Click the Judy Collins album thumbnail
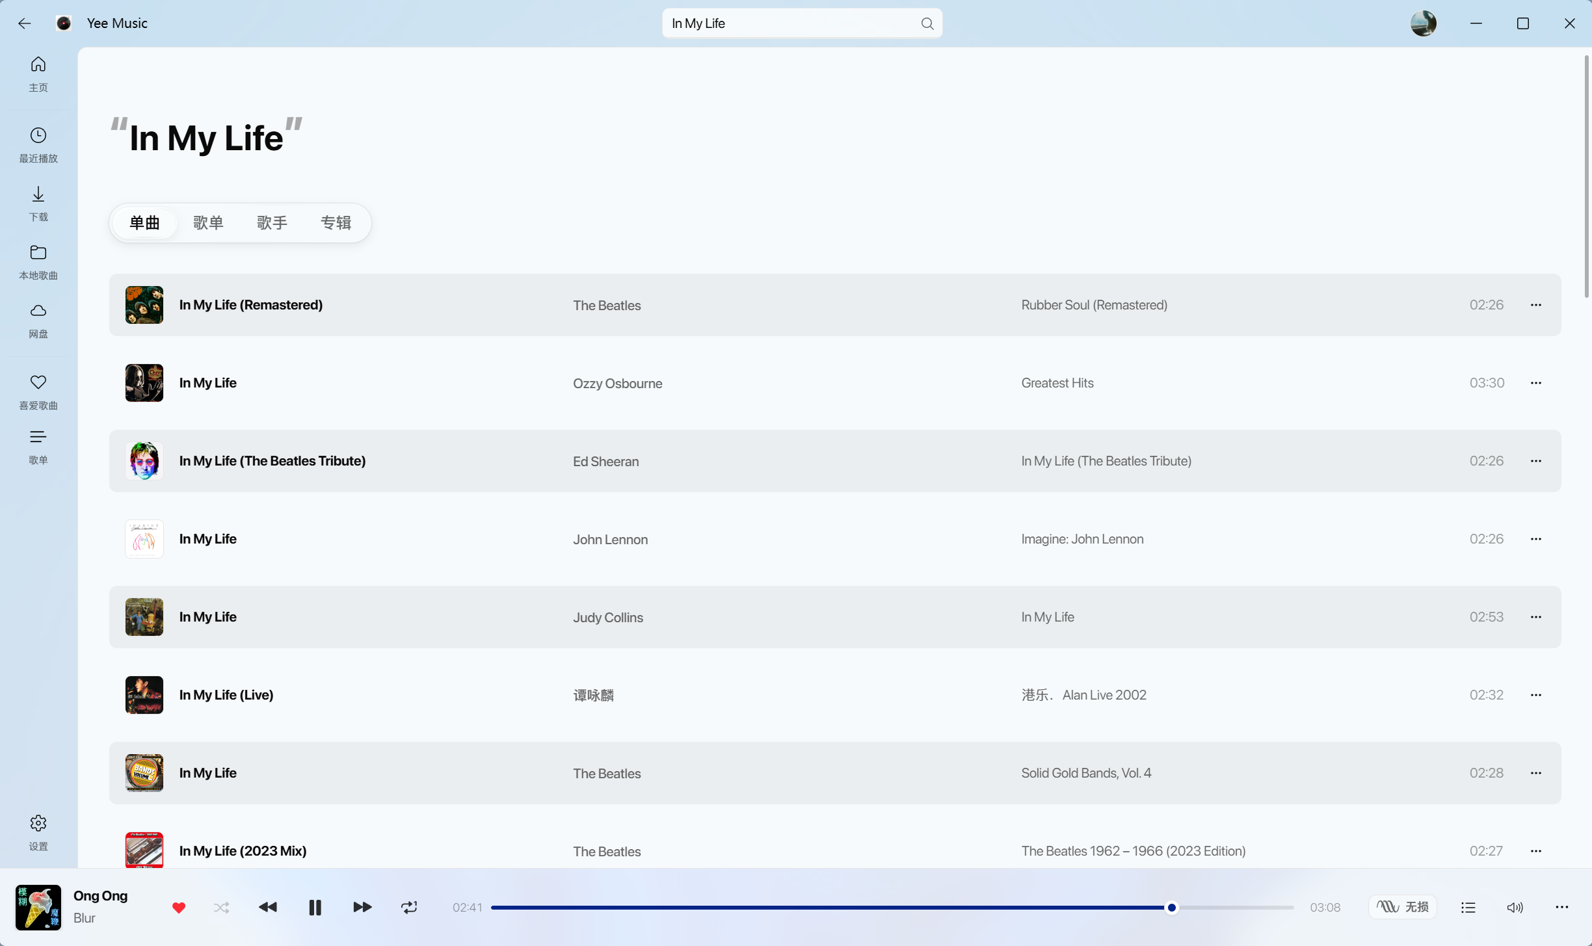1592x946 pixels. [x=144, y=617]
